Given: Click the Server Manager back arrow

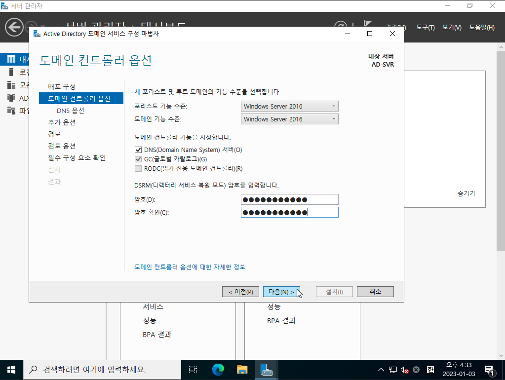Looking at the screenshot, I should click(14, 27).
